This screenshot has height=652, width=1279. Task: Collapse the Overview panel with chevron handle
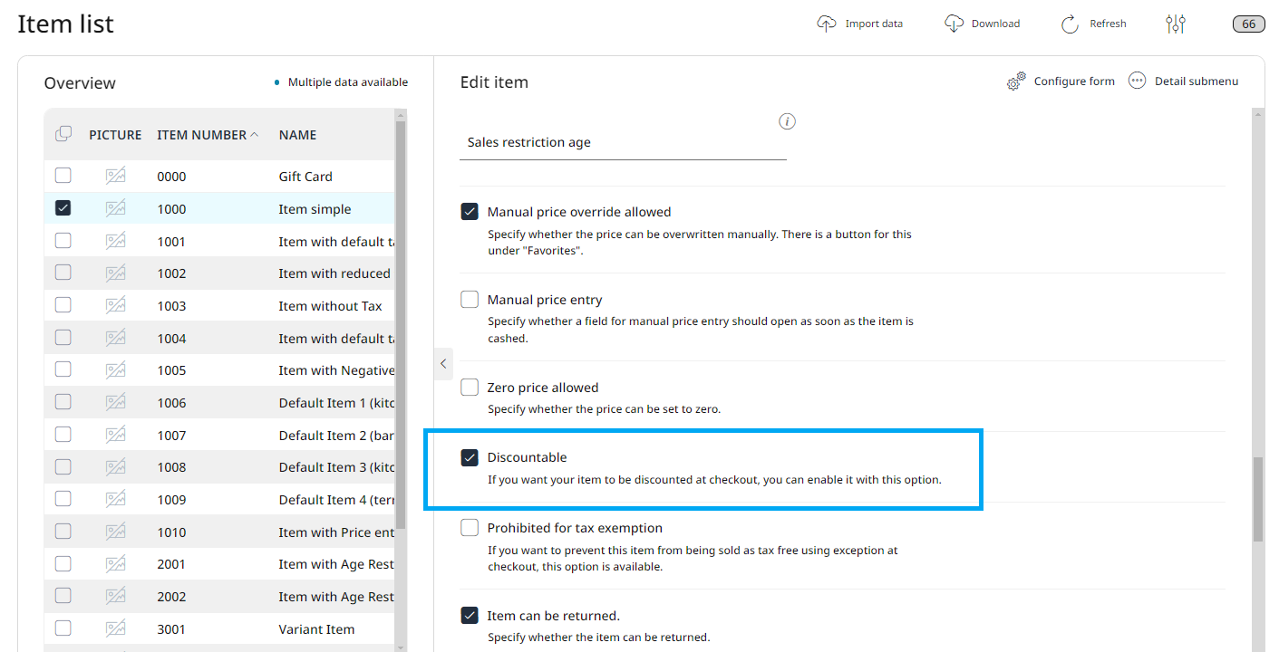(x=443, y=363)
